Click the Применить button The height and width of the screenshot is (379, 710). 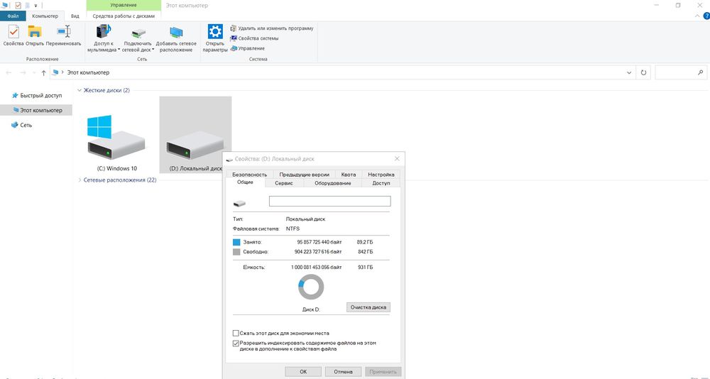383,372
